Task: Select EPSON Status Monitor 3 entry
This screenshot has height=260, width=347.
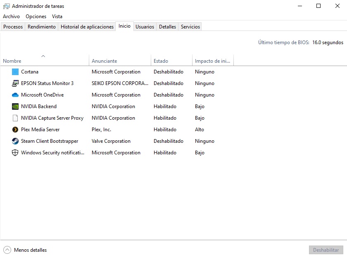Action: click(x=47, y=83)
